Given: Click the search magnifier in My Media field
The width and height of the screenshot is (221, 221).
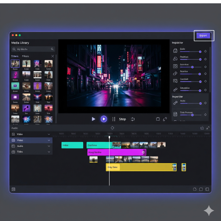Looking at the screenshot, I should tap(52, 49).
